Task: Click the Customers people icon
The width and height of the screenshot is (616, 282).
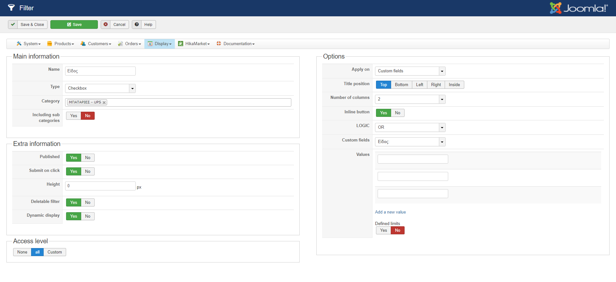Action: point(83,44)
